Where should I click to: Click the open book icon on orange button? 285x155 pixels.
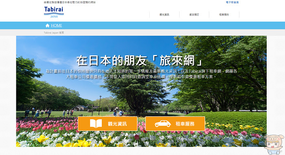coord(96,124)
